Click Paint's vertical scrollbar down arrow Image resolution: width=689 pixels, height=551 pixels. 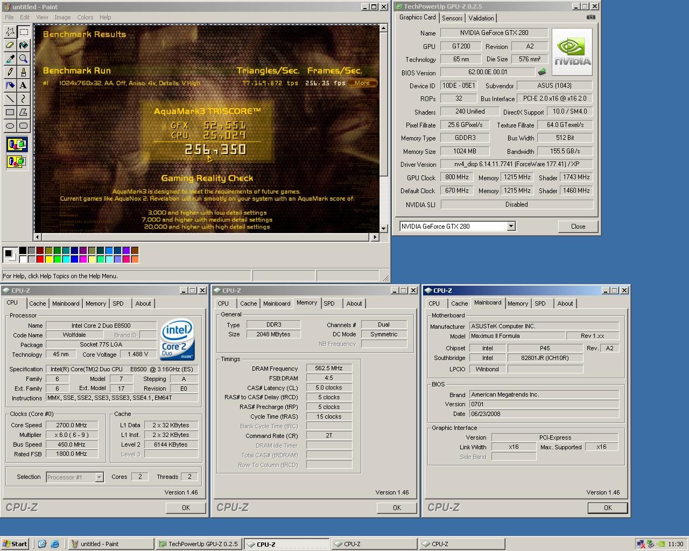(384, 229)
